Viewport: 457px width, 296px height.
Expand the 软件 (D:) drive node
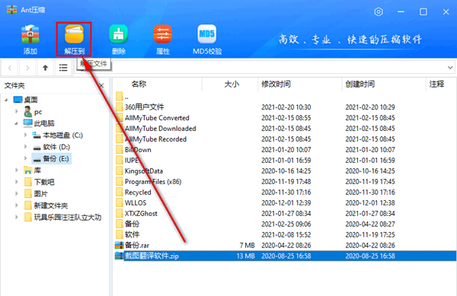[25, 147]
